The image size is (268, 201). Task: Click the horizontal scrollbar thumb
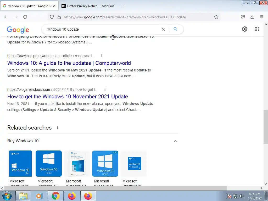pyautogui.click(x=116, y=188)
